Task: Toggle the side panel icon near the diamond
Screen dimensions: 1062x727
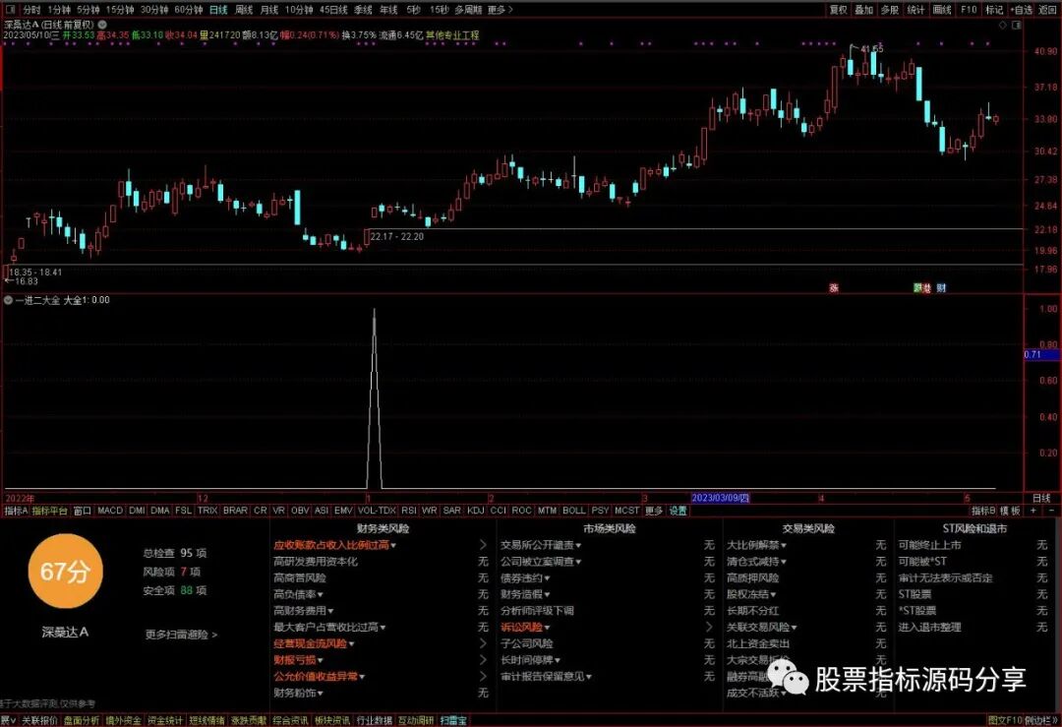Action: 1016,25
